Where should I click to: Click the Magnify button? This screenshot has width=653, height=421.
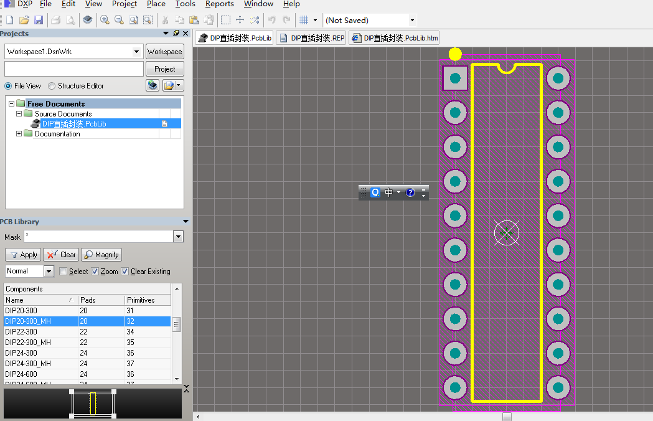click(x=101, y=255)
